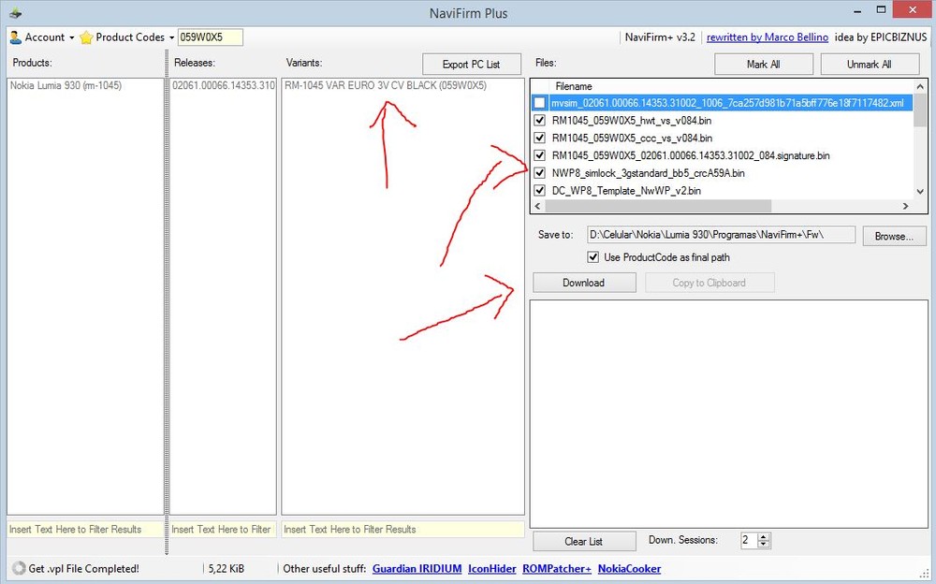Check the mvsim xml file checkbox
The height and width of the screenshot is (584, 936).
(539, 103)
